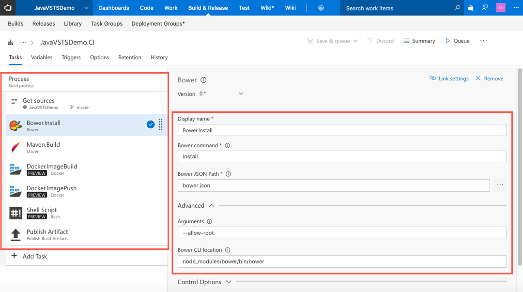The image size is (523, 292).
Task: Open the Marketplace shopping bag icon
Action: point(470,8)
